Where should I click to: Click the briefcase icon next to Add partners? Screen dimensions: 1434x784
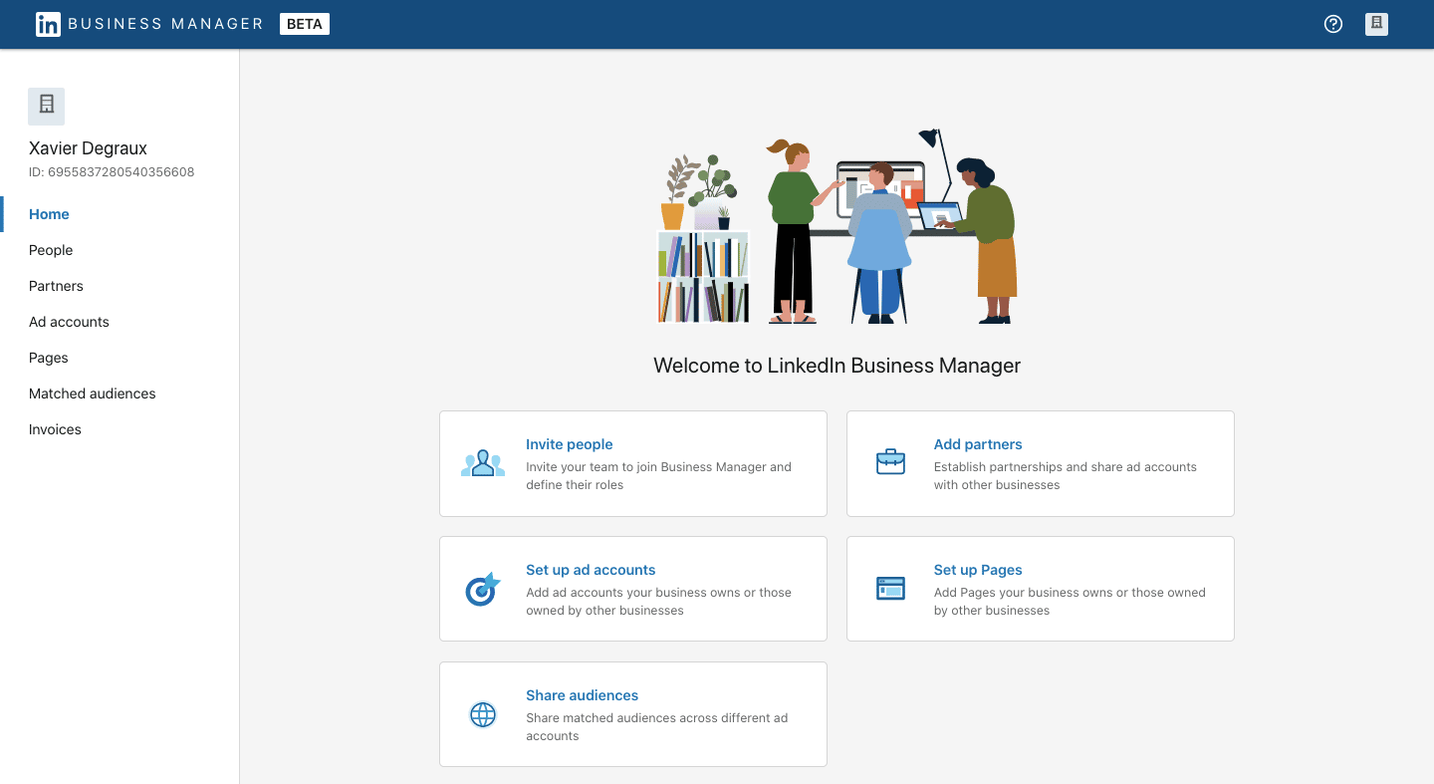(890, 461)
